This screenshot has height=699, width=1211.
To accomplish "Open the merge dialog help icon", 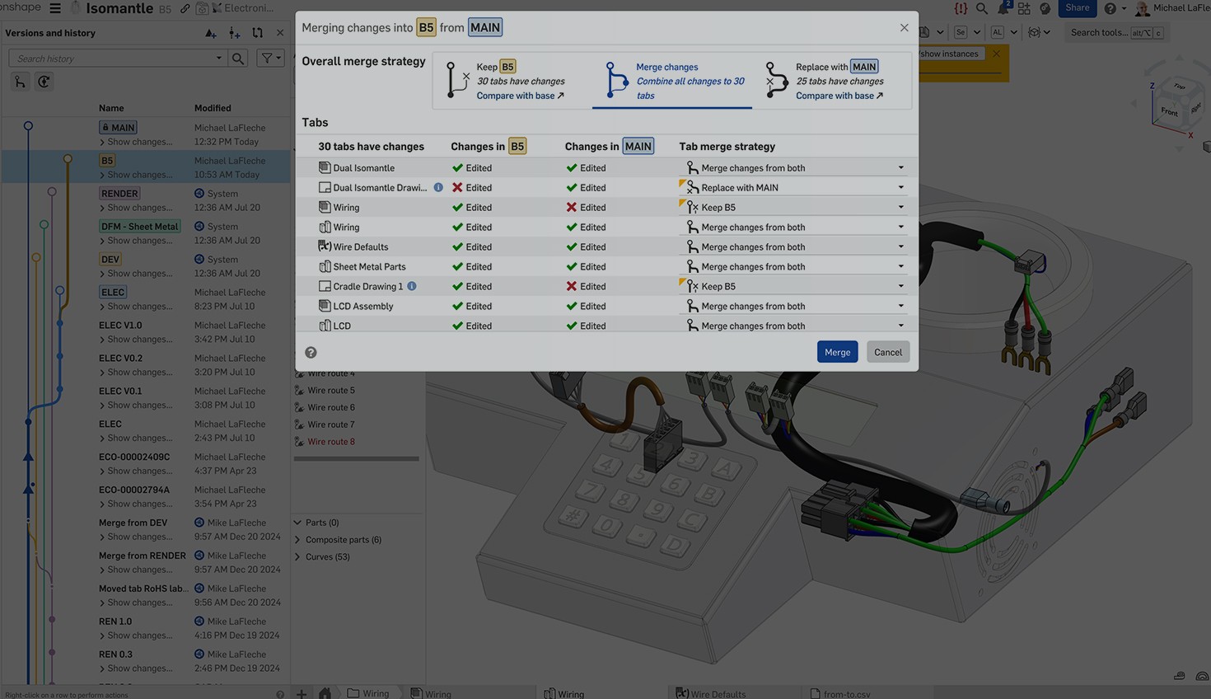I will [x=311, y=352].
